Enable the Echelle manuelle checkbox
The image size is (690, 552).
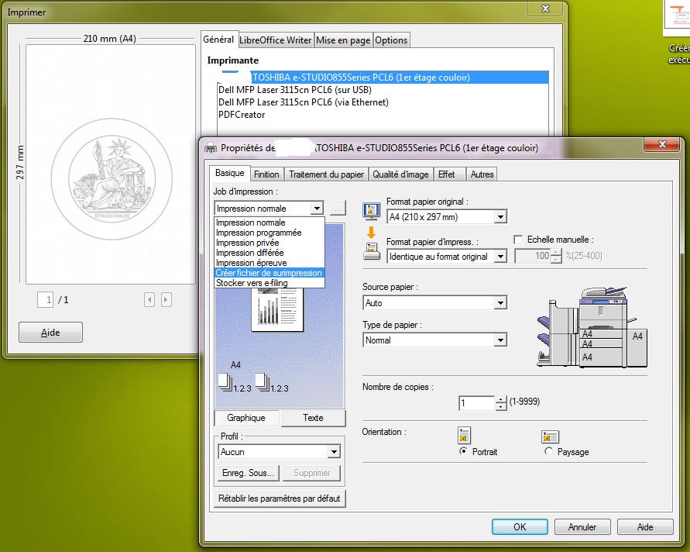point(519,240)
